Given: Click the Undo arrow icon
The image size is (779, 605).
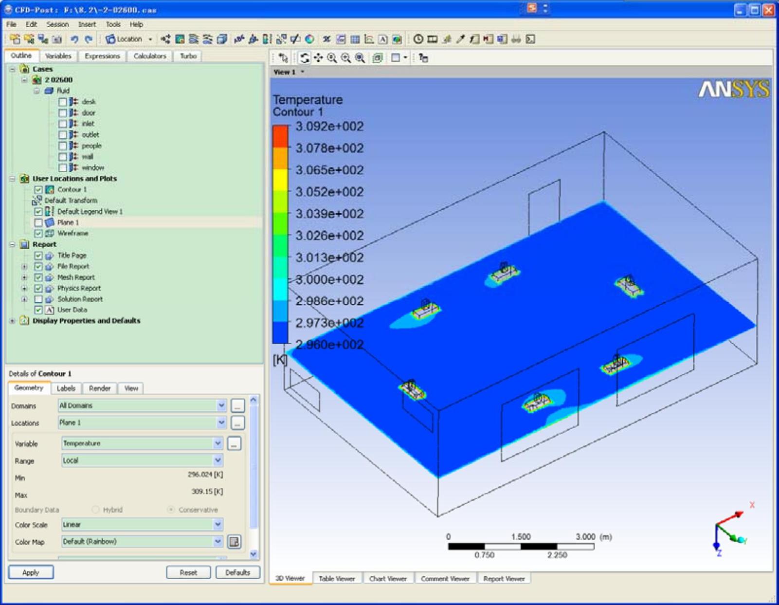Looking at the screenshot, I should [74, 39].
